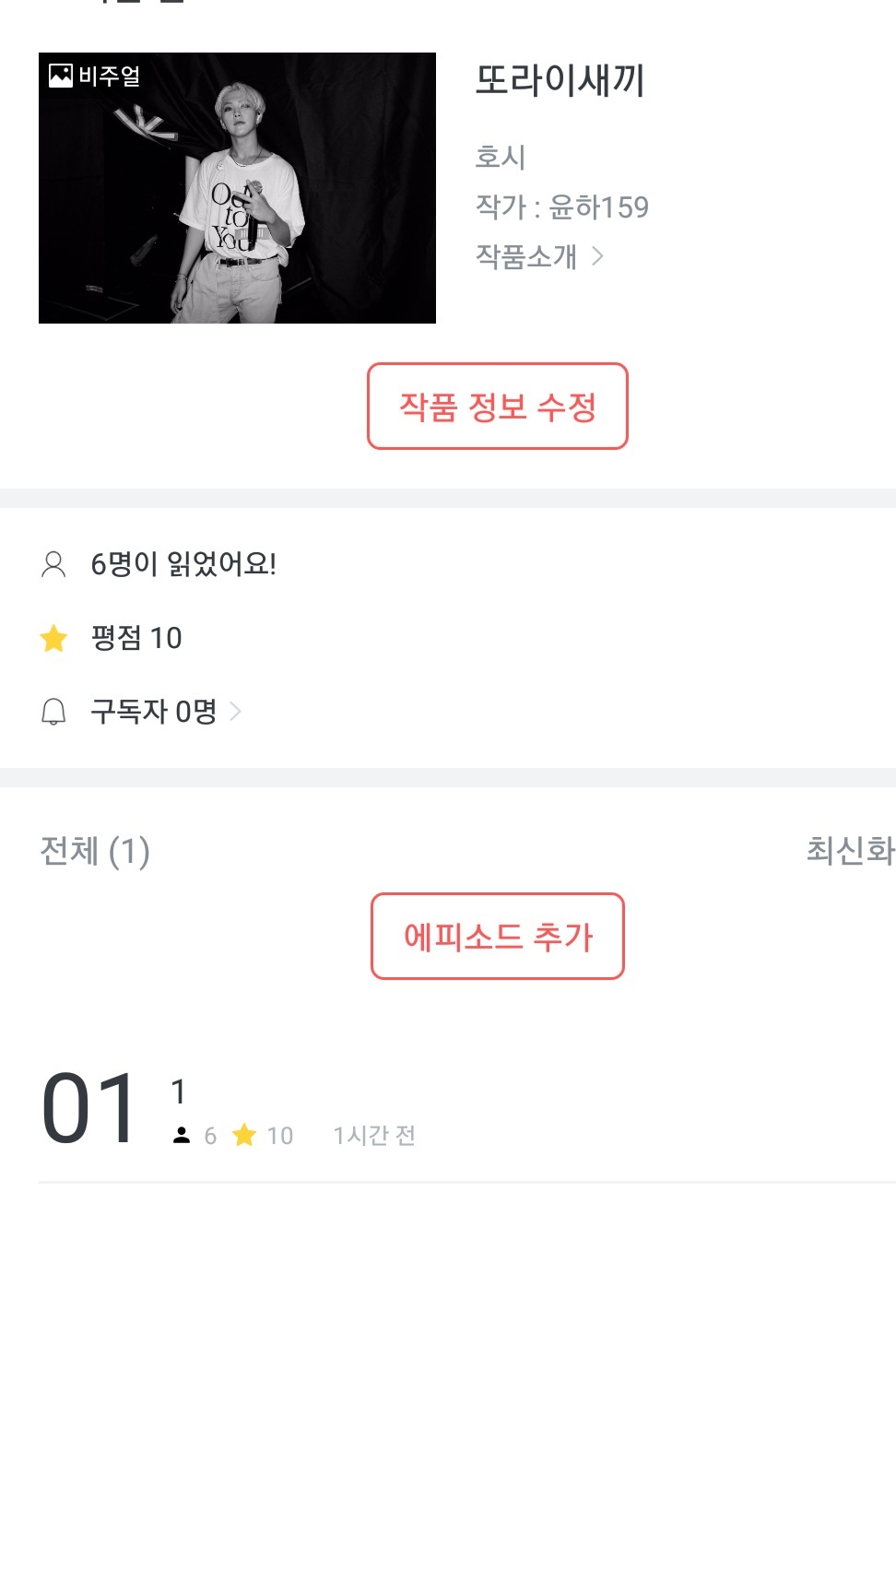Click the bell icon beside 구독자 0명

tap(53, 712)
